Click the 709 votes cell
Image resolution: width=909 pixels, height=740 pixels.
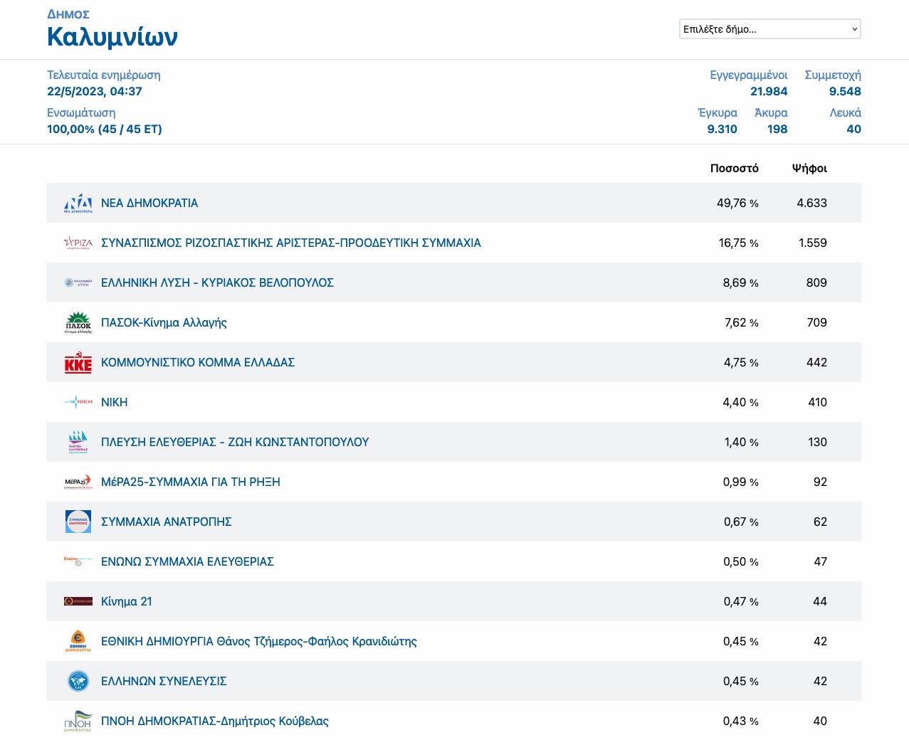817,322
